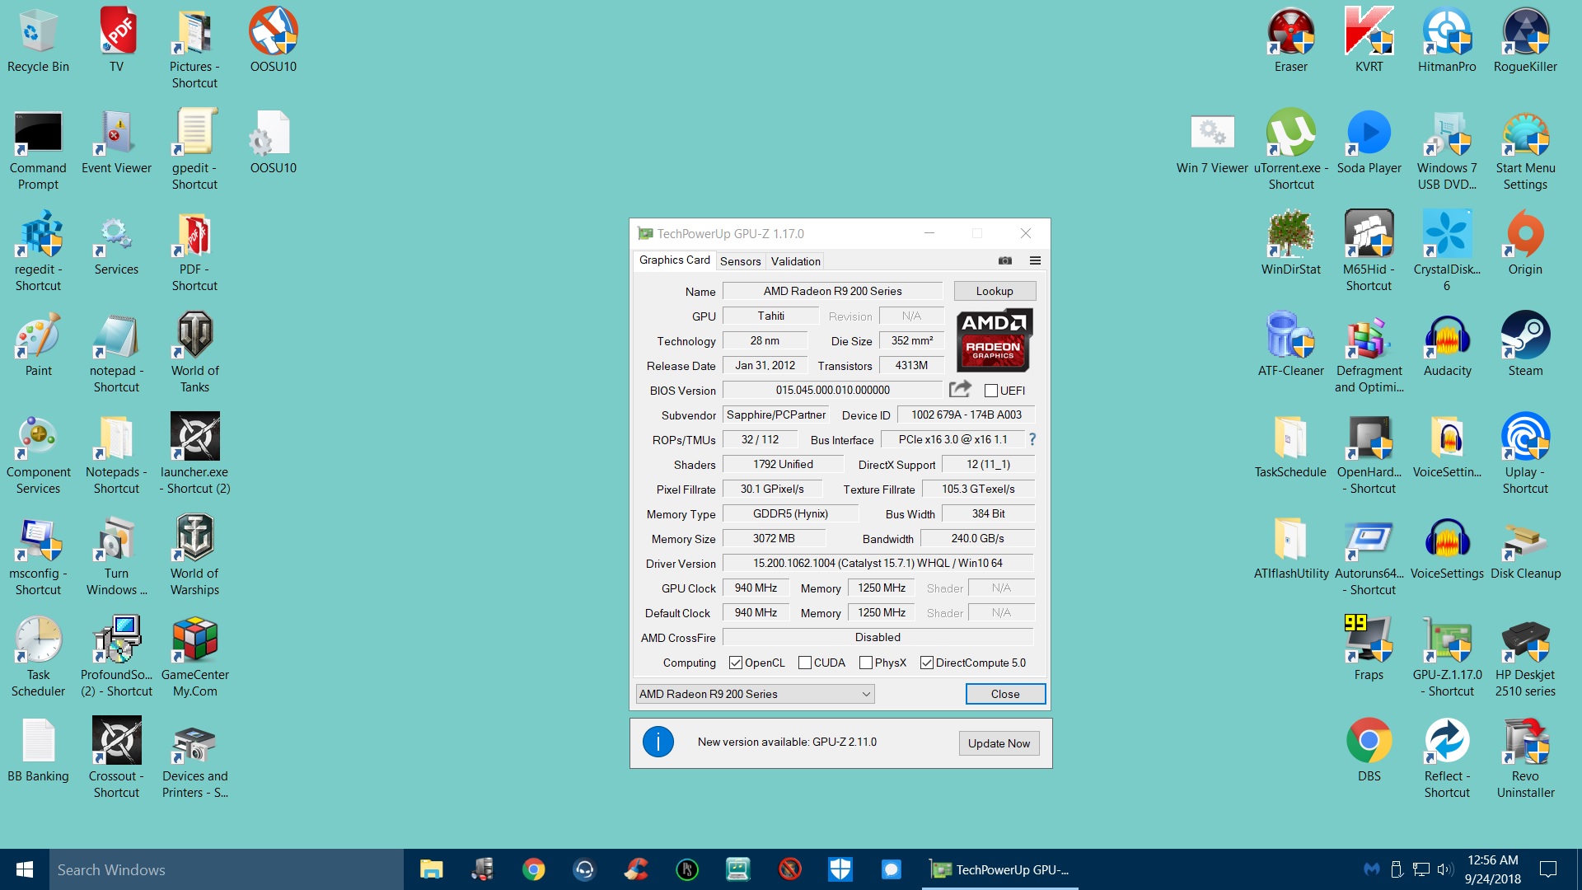The image size is (1582, 890).
Task: Select the CrystalDisk 6 desktop icon
Action: click(x=1447, y=251)
